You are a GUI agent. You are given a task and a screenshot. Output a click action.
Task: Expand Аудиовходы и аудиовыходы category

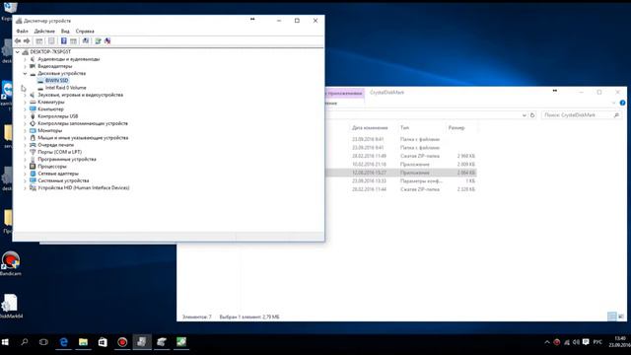point(25,59)
